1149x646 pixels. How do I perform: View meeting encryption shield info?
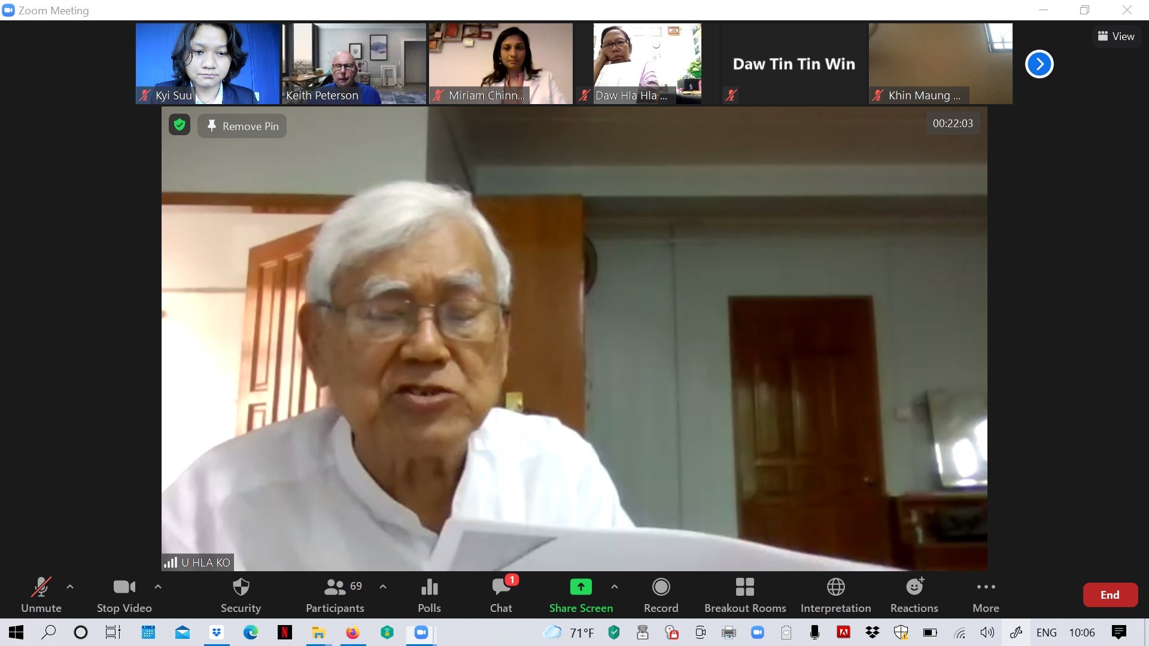click(180, 124)
